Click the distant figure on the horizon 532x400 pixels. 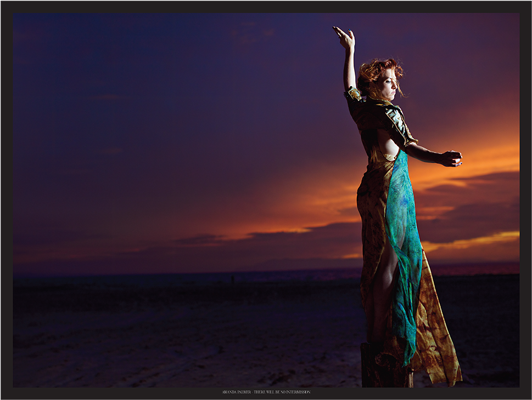tap(232, 278)
